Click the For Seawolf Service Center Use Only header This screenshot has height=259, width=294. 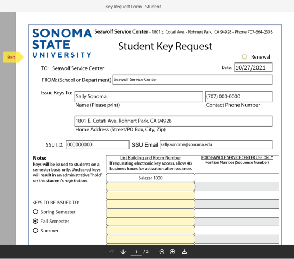click(x=237, y=157)
